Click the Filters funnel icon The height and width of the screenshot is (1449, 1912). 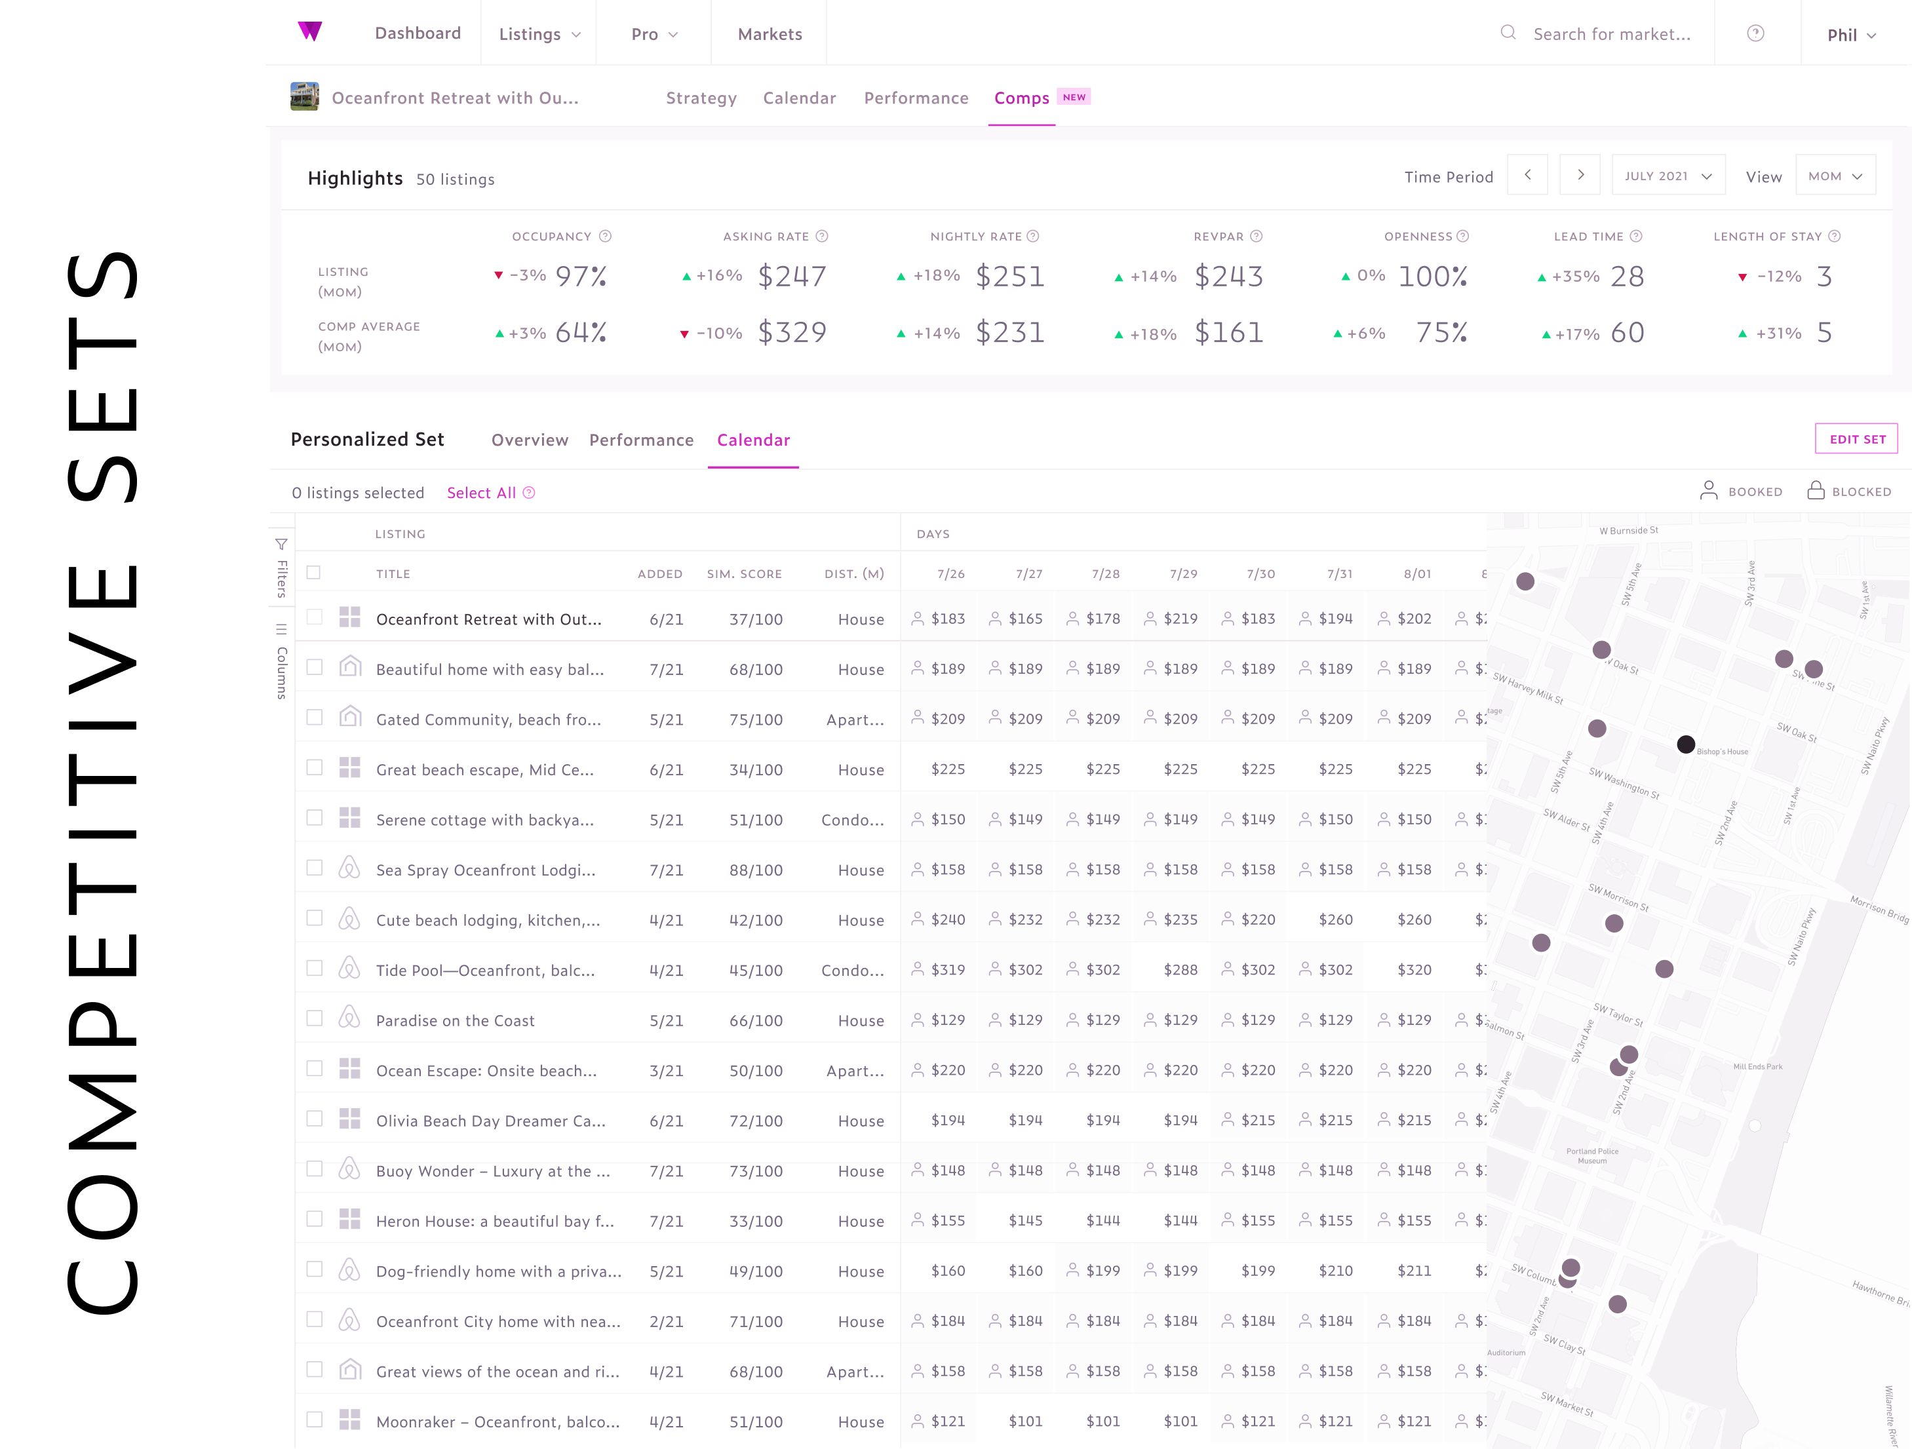pyautogui.click(x=282, y=545)
